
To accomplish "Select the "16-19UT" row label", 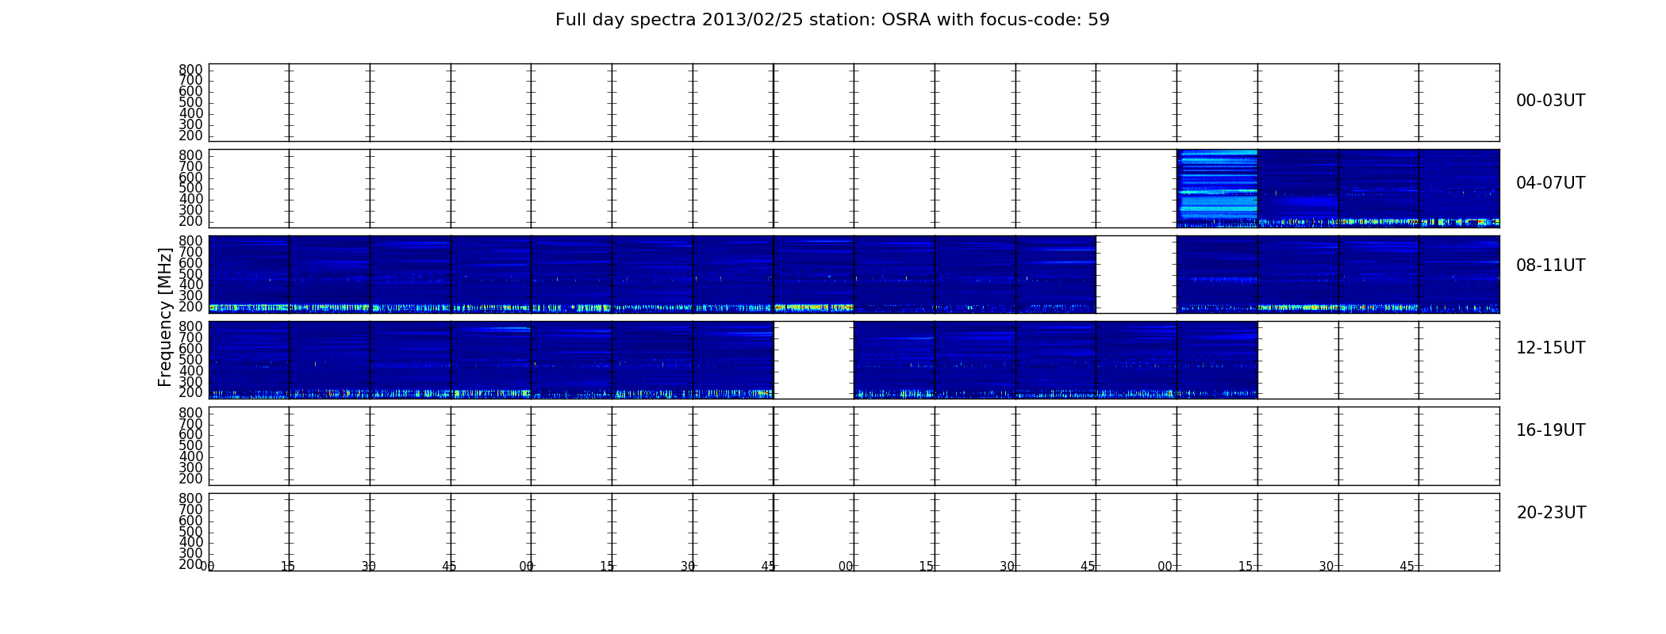I will tap(1550, 430).
